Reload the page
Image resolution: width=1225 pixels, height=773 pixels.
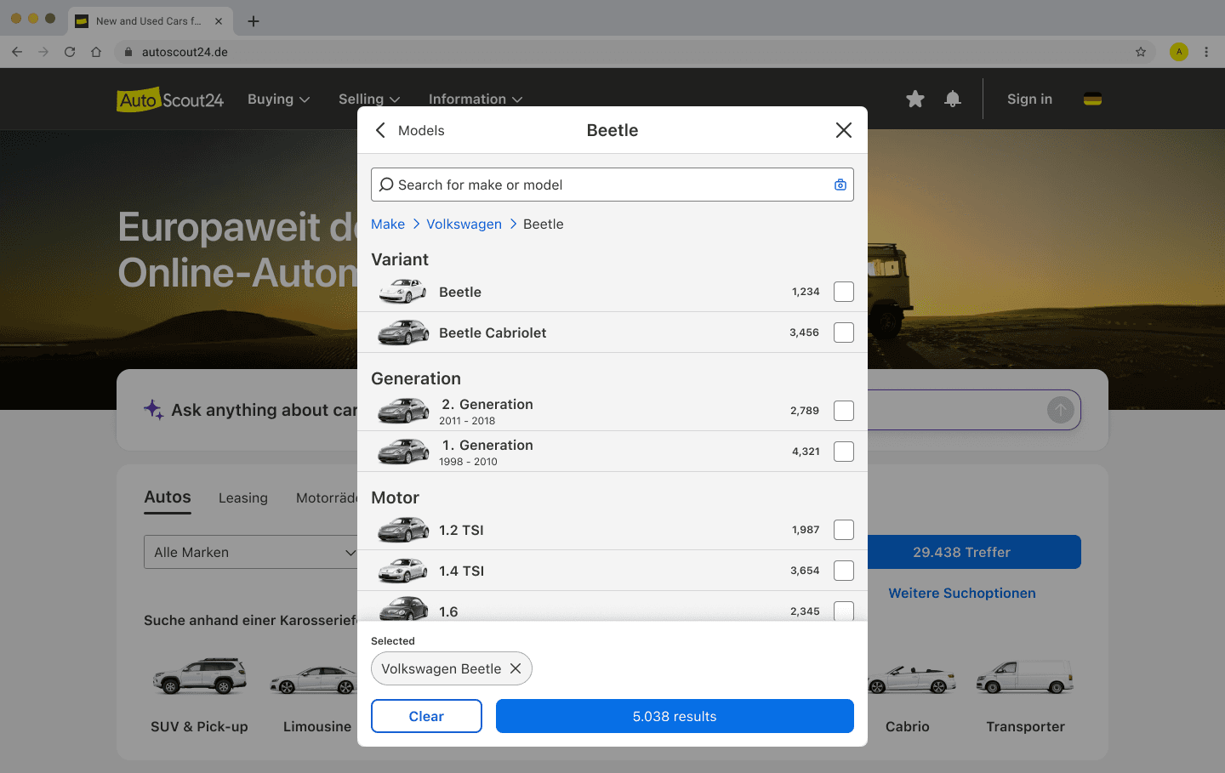click(x=70, y=52)
